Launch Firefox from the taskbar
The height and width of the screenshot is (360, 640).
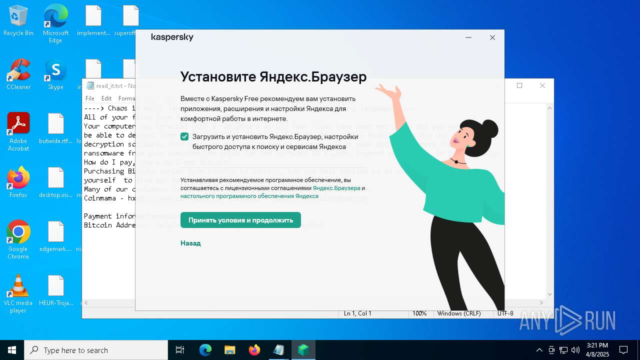pyautogui.click(x=254, y=350)
